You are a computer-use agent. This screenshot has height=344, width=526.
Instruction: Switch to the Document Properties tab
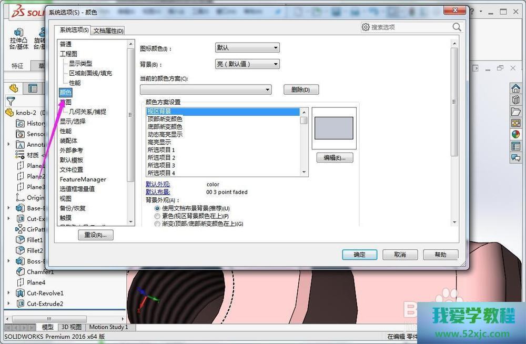108,31
